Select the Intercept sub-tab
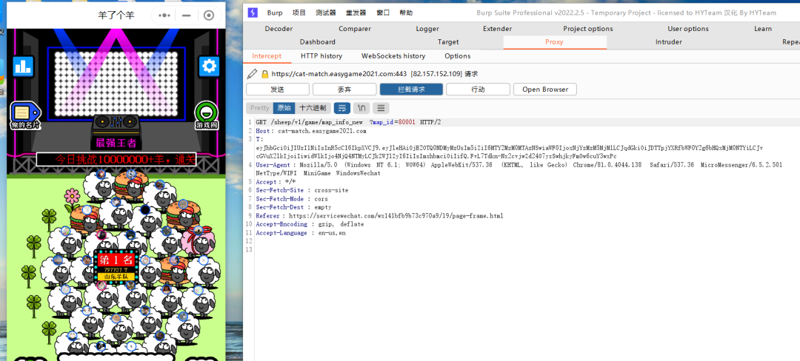 pyautogui.click(x=267, y=56)
